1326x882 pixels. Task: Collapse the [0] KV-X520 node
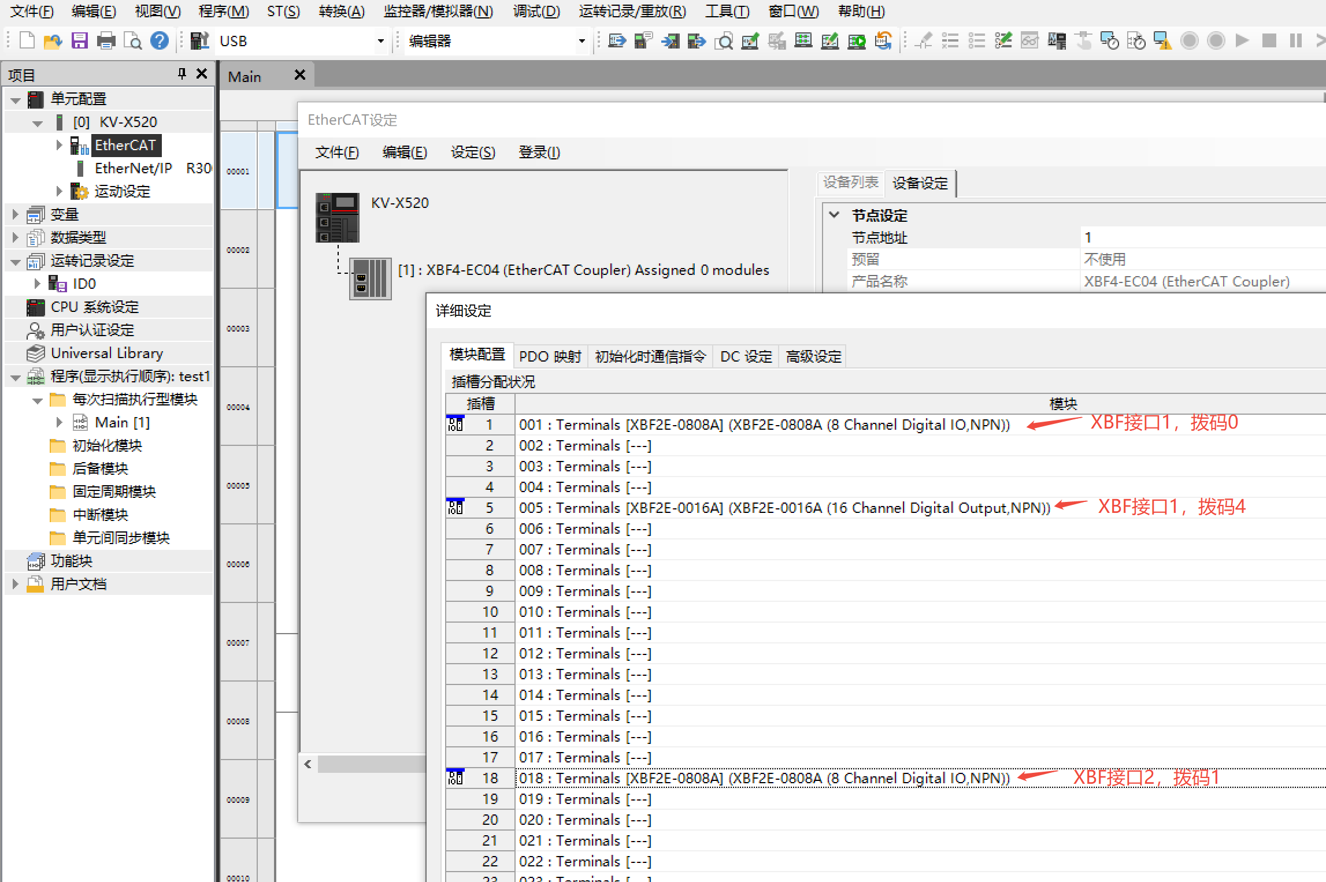point(38,123)
